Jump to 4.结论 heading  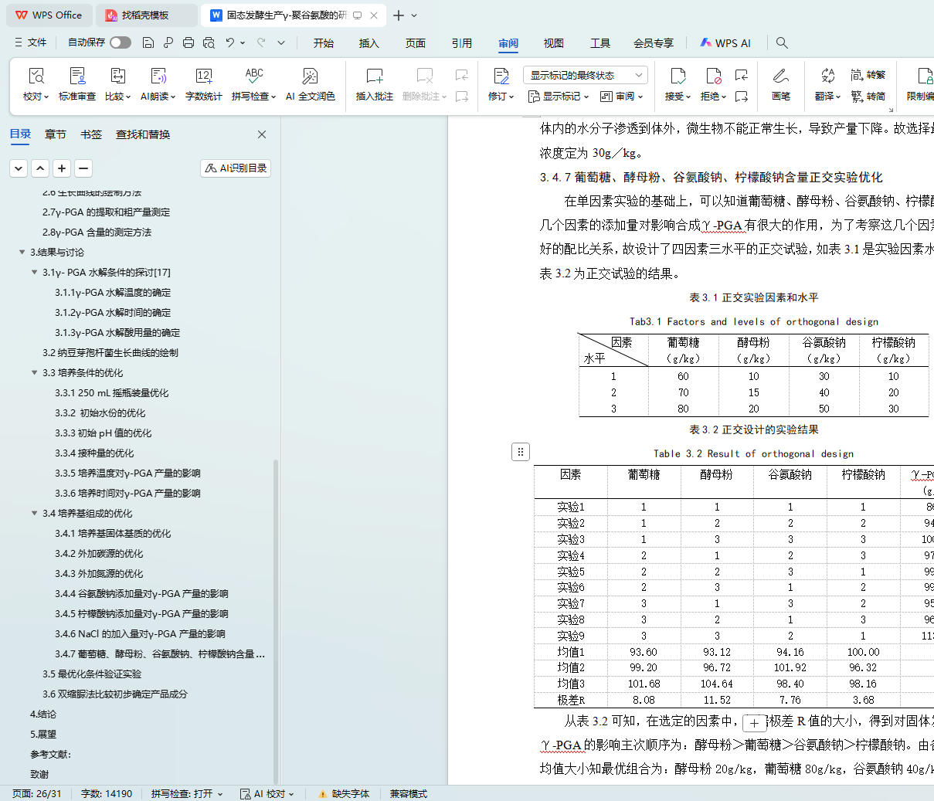pyautogui.click(x=43, y=714)
